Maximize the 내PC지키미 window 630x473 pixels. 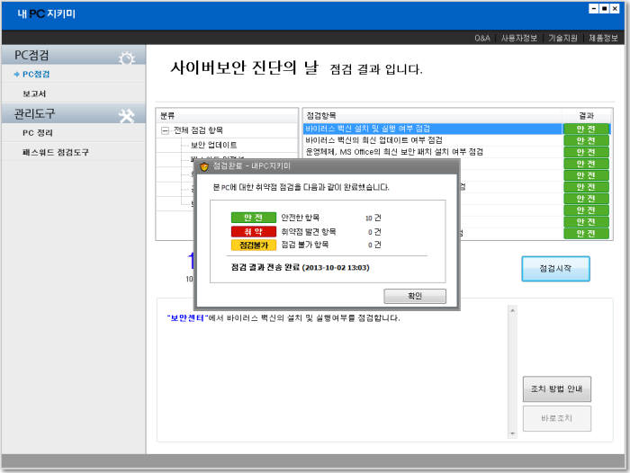[x=604, y=9]
